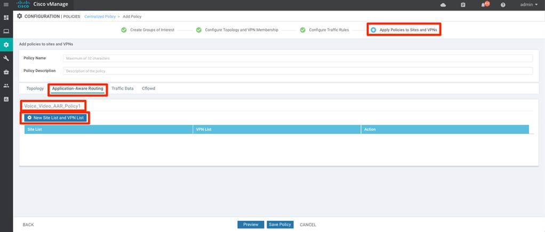Click the Save Policy button
Viewport: 545px width, 232px height.
280,225
